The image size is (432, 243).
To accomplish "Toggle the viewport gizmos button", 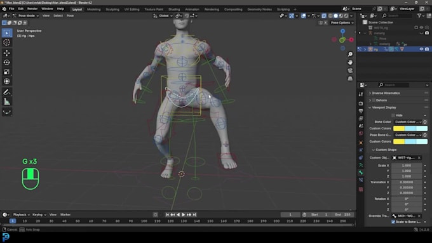I will 292,16.
